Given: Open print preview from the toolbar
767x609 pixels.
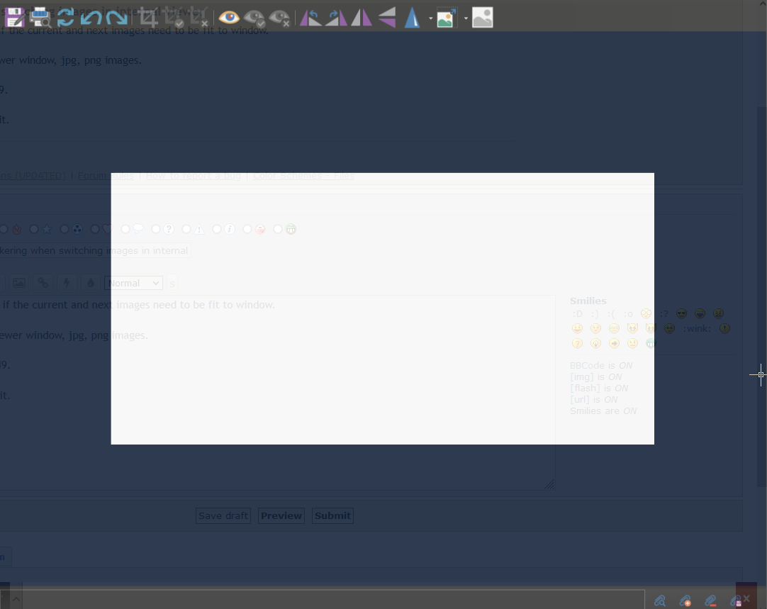Looking at the screenshot, I should pos(40,17).
